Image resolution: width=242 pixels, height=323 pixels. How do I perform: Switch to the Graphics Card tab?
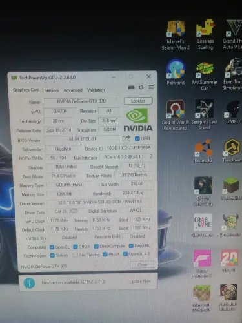[x=26, y=90]
